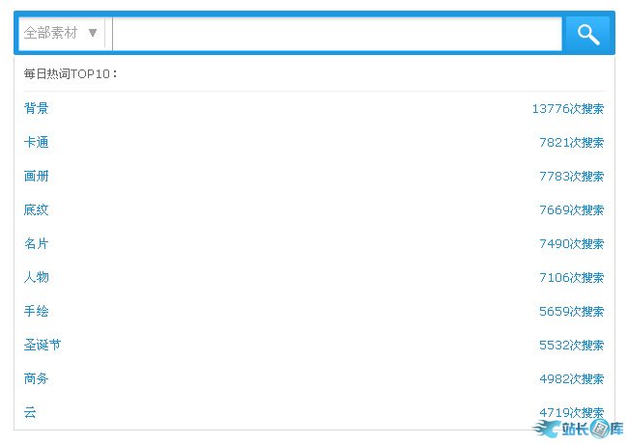The height and width of the screenshot is (444, 628).
Task: Click the 5659次搜索 count
Action: pyautogui.click(x=571, y=312)
